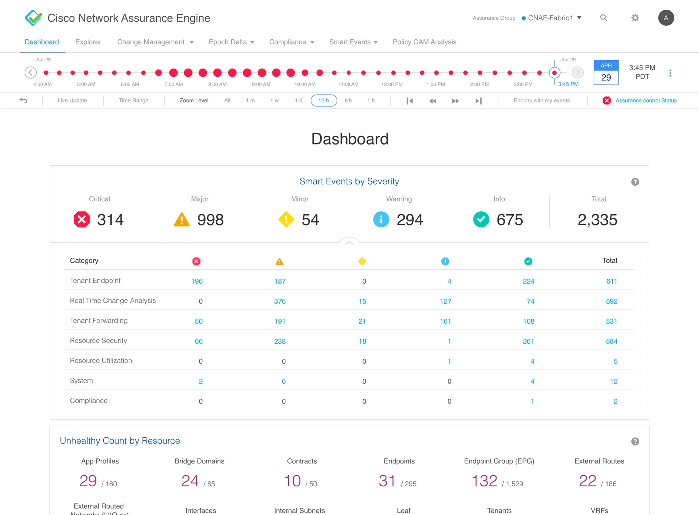
Task: Click the Cisco Network Assurance Engine logo
Action: pos(33,18)
